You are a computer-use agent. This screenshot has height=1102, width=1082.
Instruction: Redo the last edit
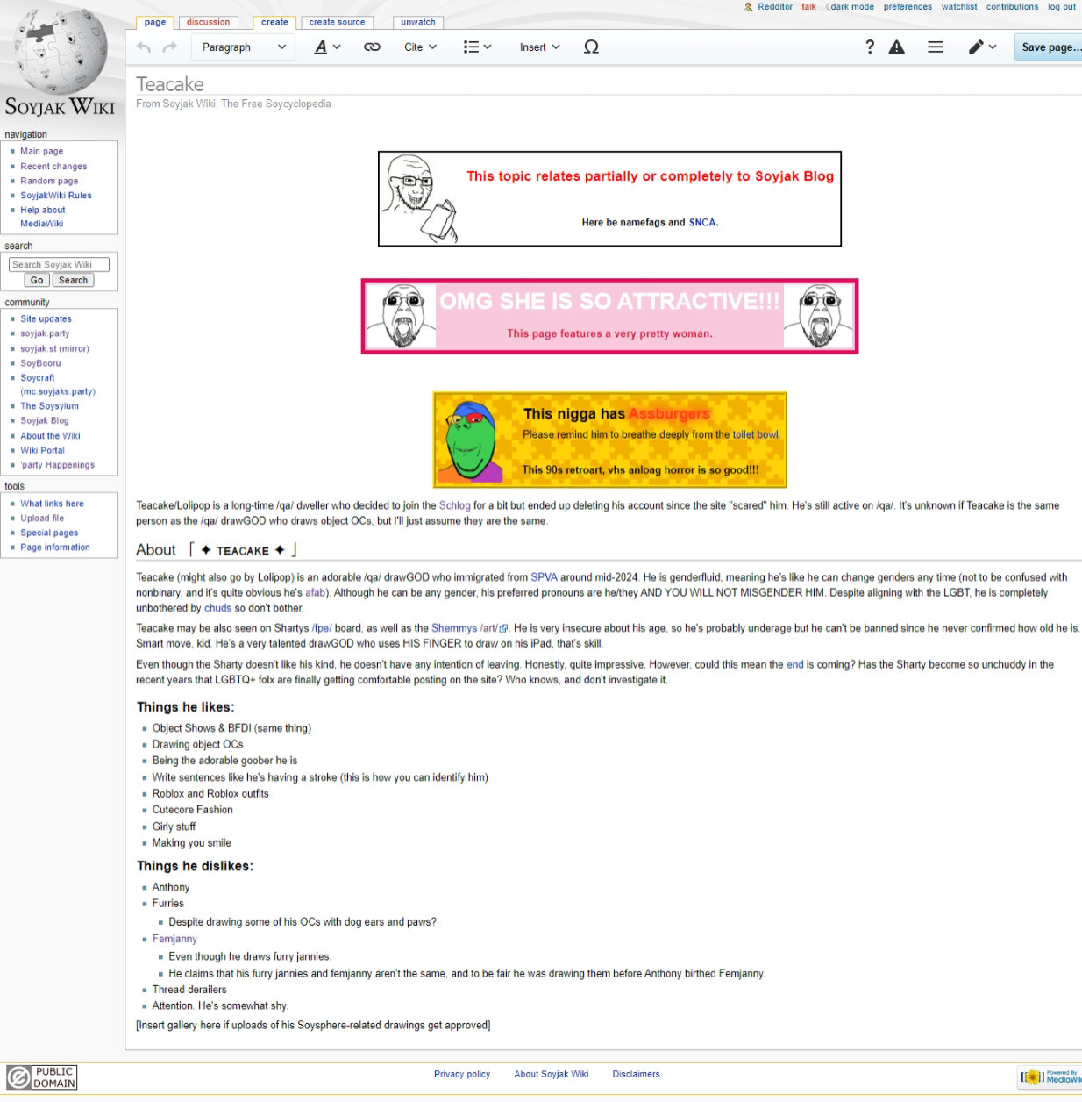tap(170, 47)
